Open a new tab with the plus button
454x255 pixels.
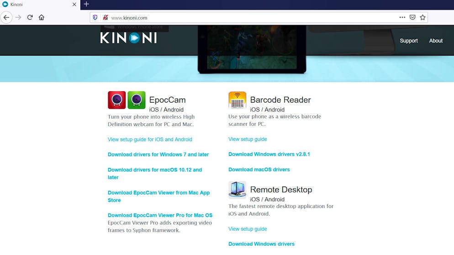coord(86,5)
